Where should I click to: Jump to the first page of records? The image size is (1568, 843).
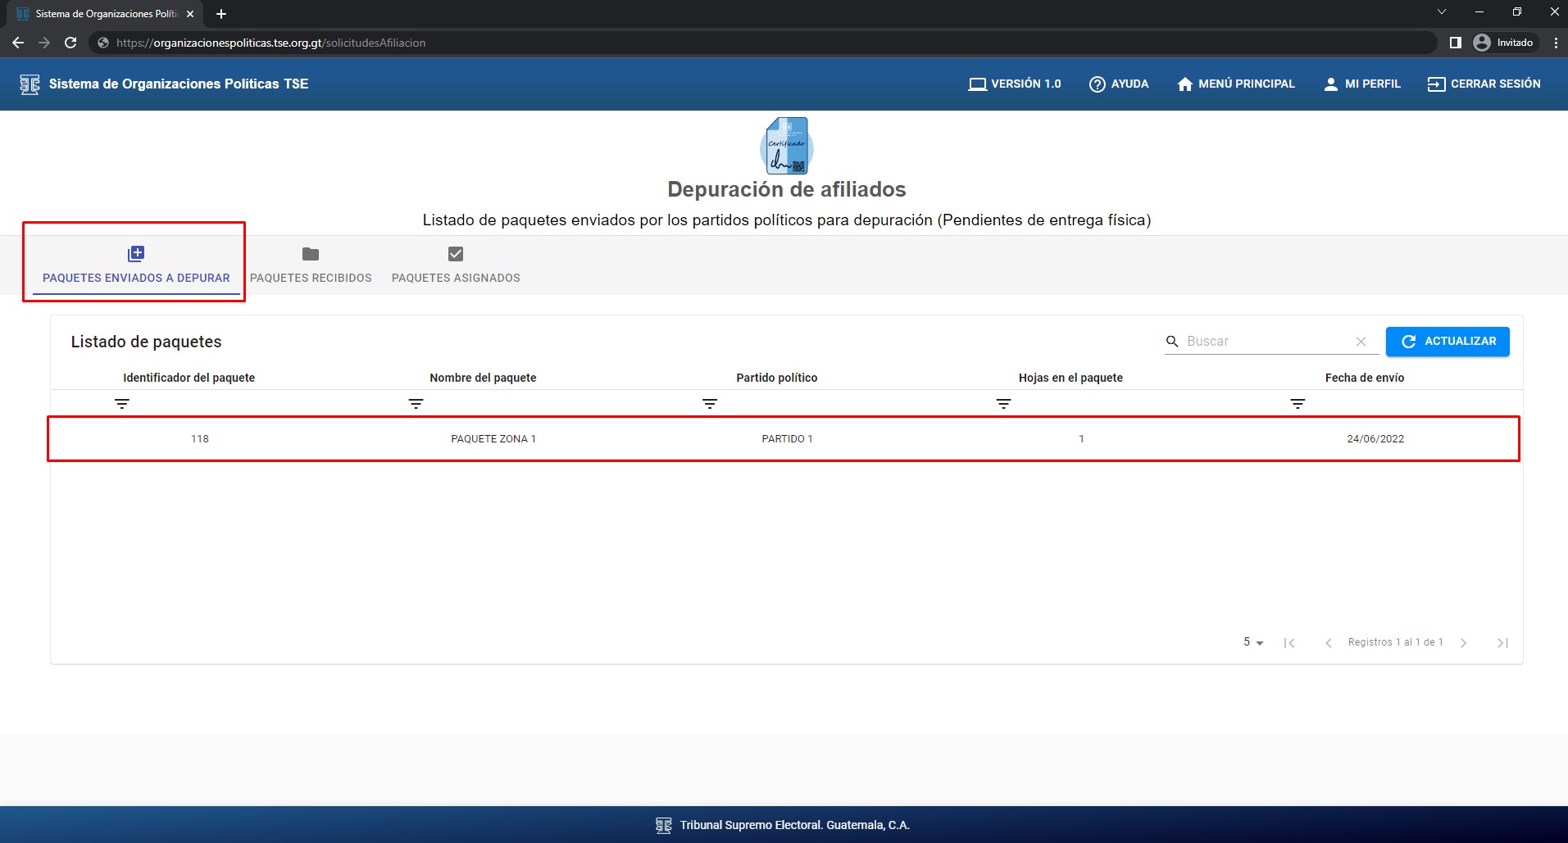[x=1289, y=643]
